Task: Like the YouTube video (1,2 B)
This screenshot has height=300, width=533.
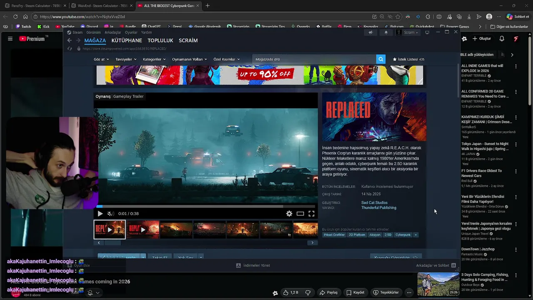Action: click(291, 292)
